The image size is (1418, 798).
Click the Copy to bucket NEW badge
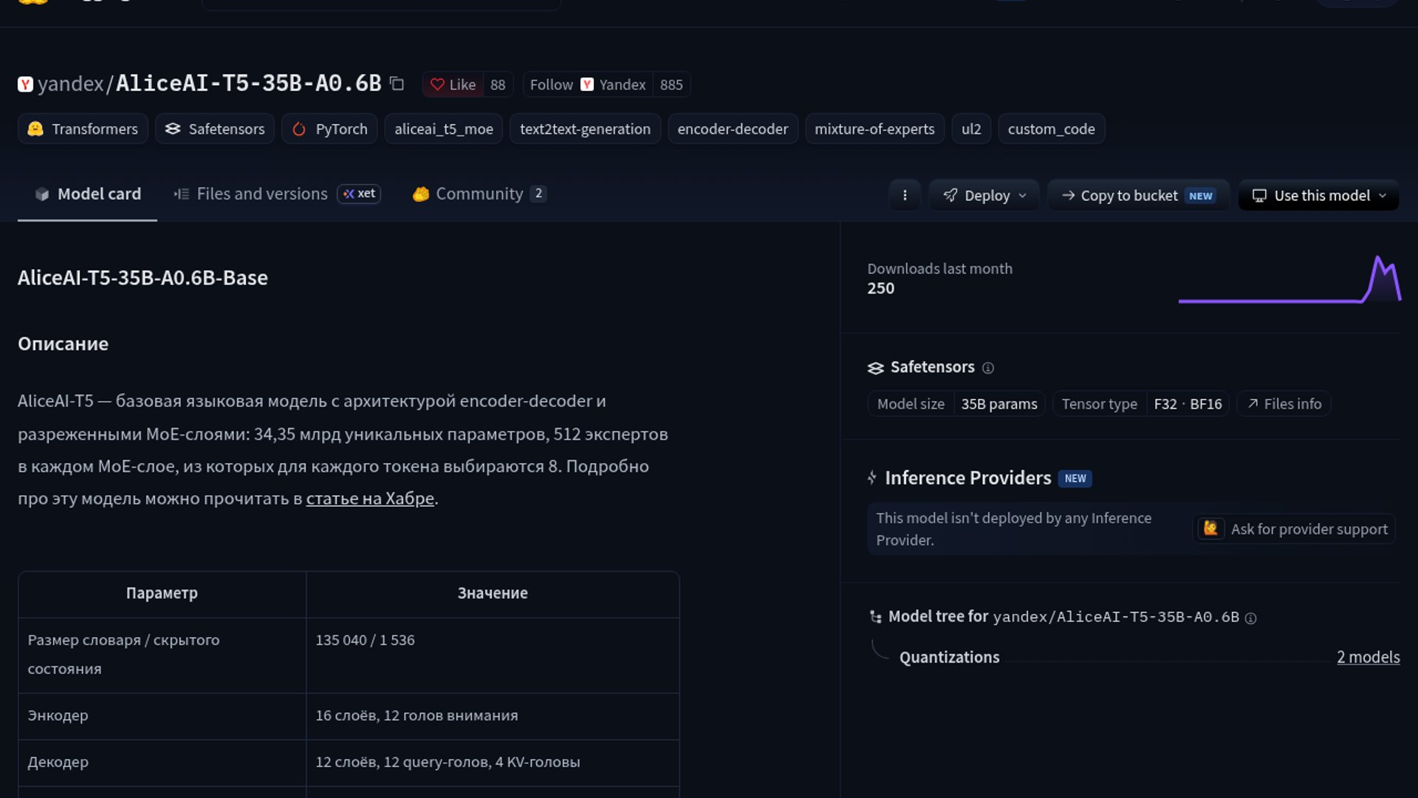1200,196
